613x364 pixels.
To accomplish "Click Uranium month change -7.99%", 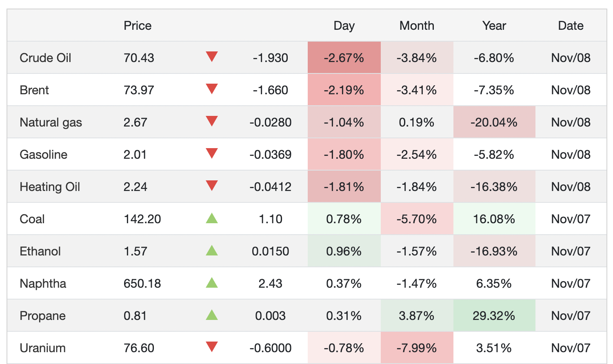I will 417,348.
